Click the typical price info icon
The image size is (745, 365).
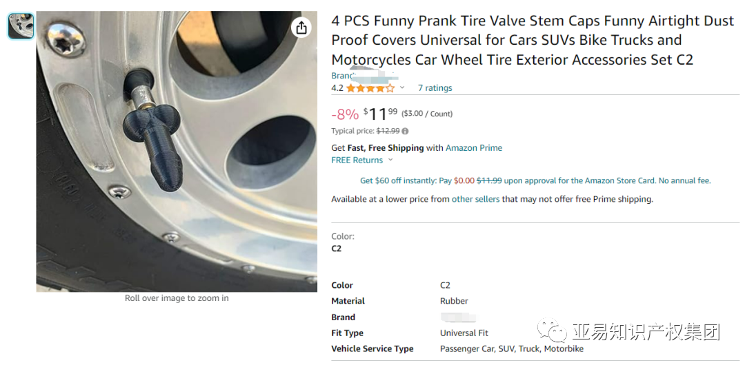[x=405, y=131]
